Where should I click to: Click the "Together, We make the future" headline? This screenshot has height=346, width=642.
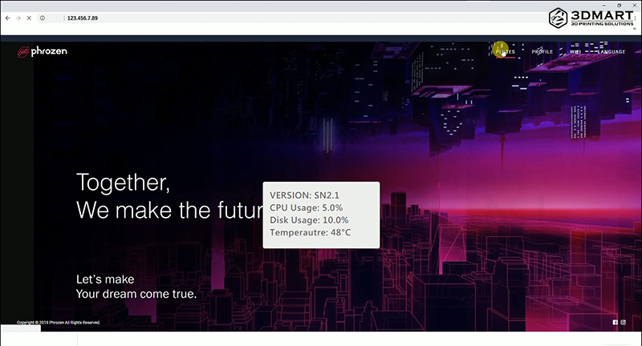160,196
